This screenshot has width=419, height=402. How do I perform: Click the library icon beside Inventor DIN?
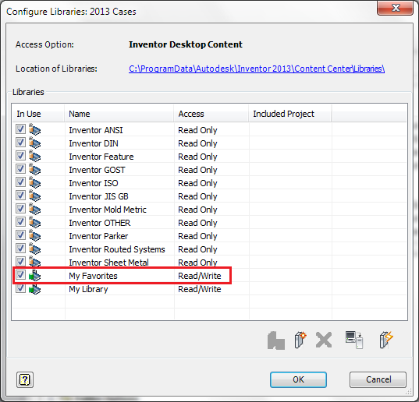click(35, 143)
